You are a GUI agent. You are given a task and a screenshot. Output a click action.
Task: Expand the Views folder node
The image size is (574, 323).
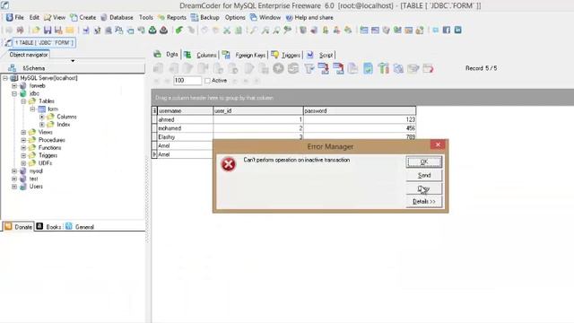point(23,132)
